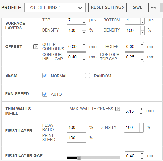Open help for Max. Wall Thickness

pyautogui.click(x=118, y=109)
